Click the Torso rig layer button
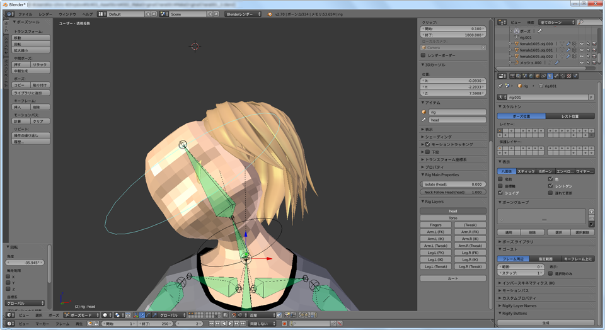 (453, 218)
